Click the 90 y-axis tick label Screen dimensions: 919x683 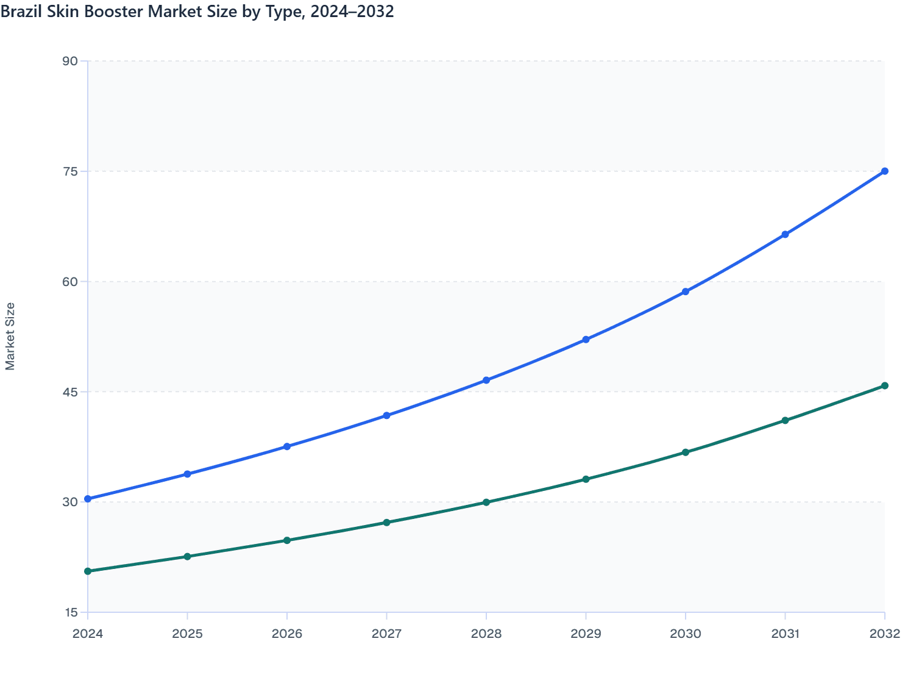(x=71, y=60)
